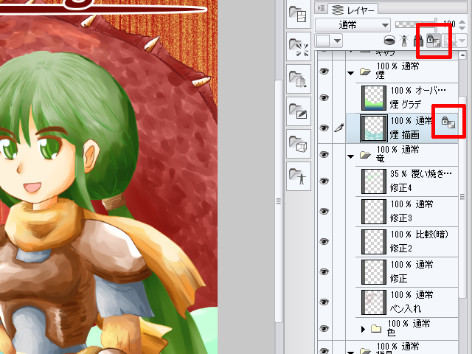Click the disabled layer mask icon
The height and width of the screenshot is (354, 472).
(x=451, y=41)
